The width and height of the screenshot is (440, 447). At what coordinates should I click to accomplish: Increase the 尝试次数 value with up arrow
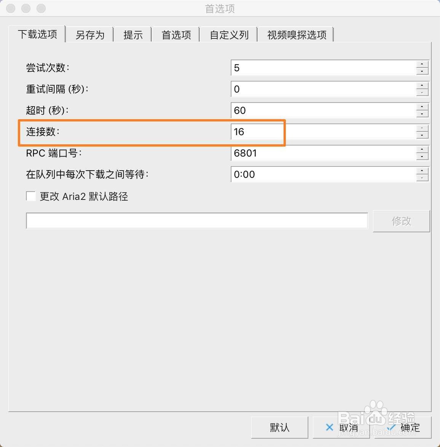click(422, 64)
